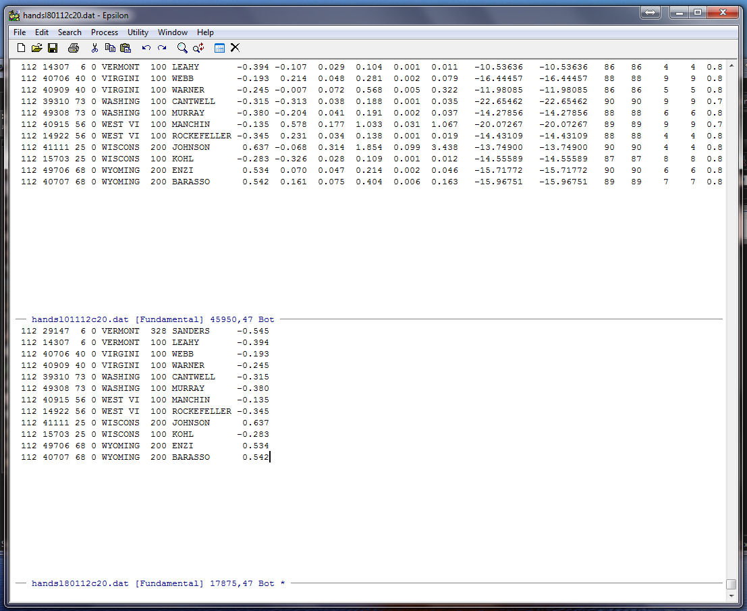Click the double-arrow button in title bar

click(x=650, y=13)
